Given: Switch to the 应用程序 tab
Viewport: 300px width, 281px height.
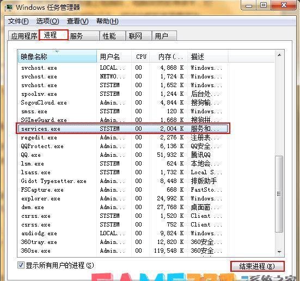Looking at the screenshot, I should [24, 36].
